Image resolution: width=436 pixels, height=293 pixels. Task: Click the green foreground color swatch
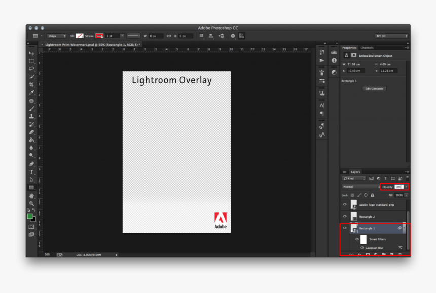[x=30, y=216]
